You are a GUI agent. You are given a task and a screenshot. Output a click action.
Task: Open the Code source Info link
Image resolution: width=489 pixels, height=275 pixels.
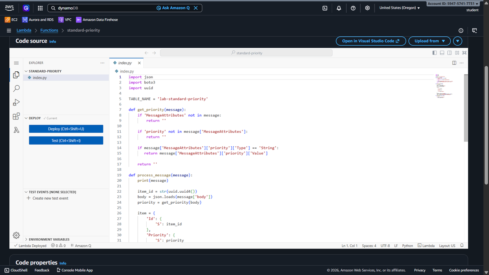pos(53,42)
